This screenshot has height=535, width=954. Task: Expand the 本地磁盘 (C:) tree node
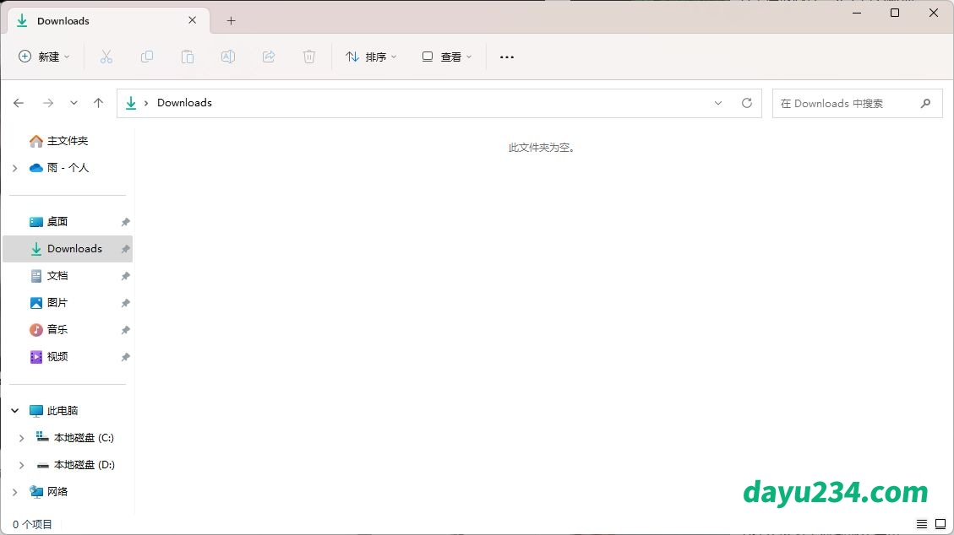[x=22, y=438]
